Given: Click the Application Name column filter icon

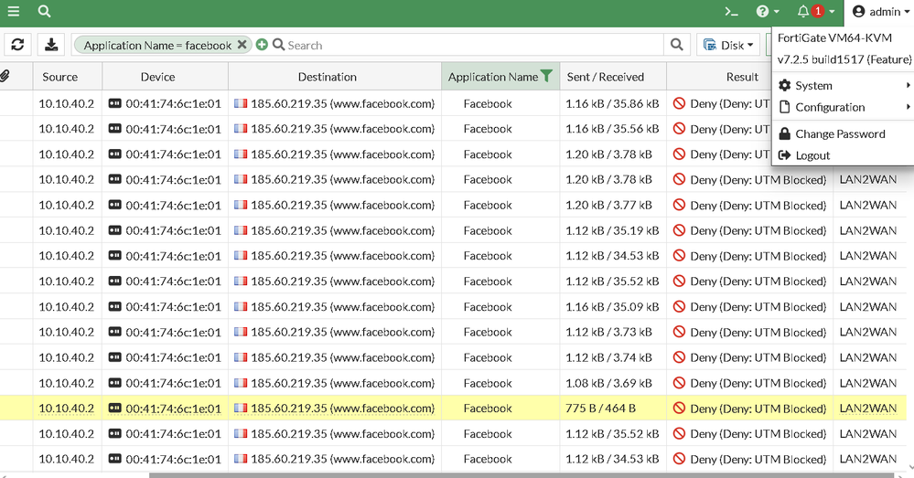Looking at the screenshot, I should click(x=546, y=77).
